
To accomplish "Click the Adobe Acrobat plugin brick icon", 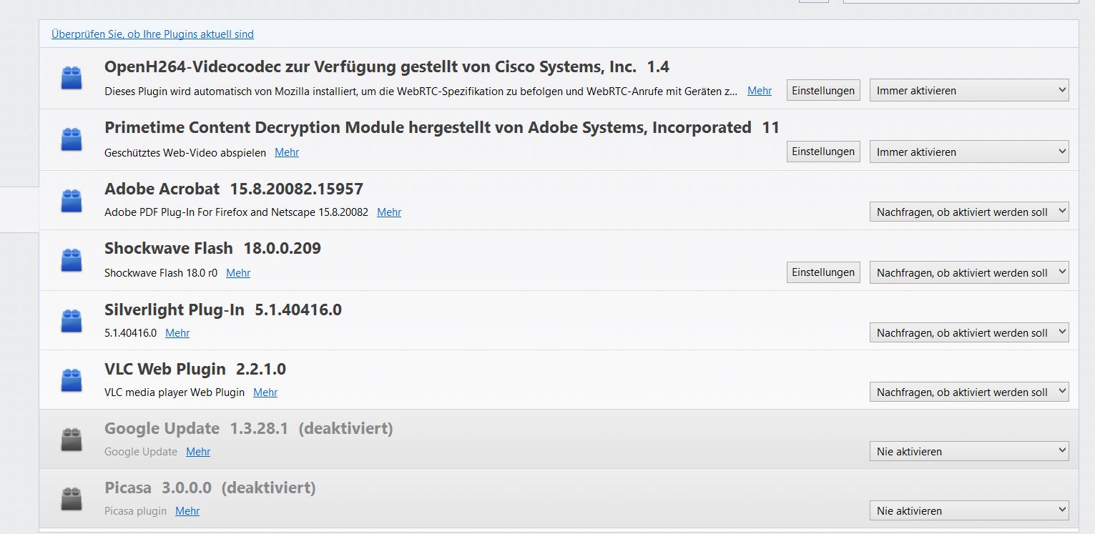I will [x=71, y=200].
